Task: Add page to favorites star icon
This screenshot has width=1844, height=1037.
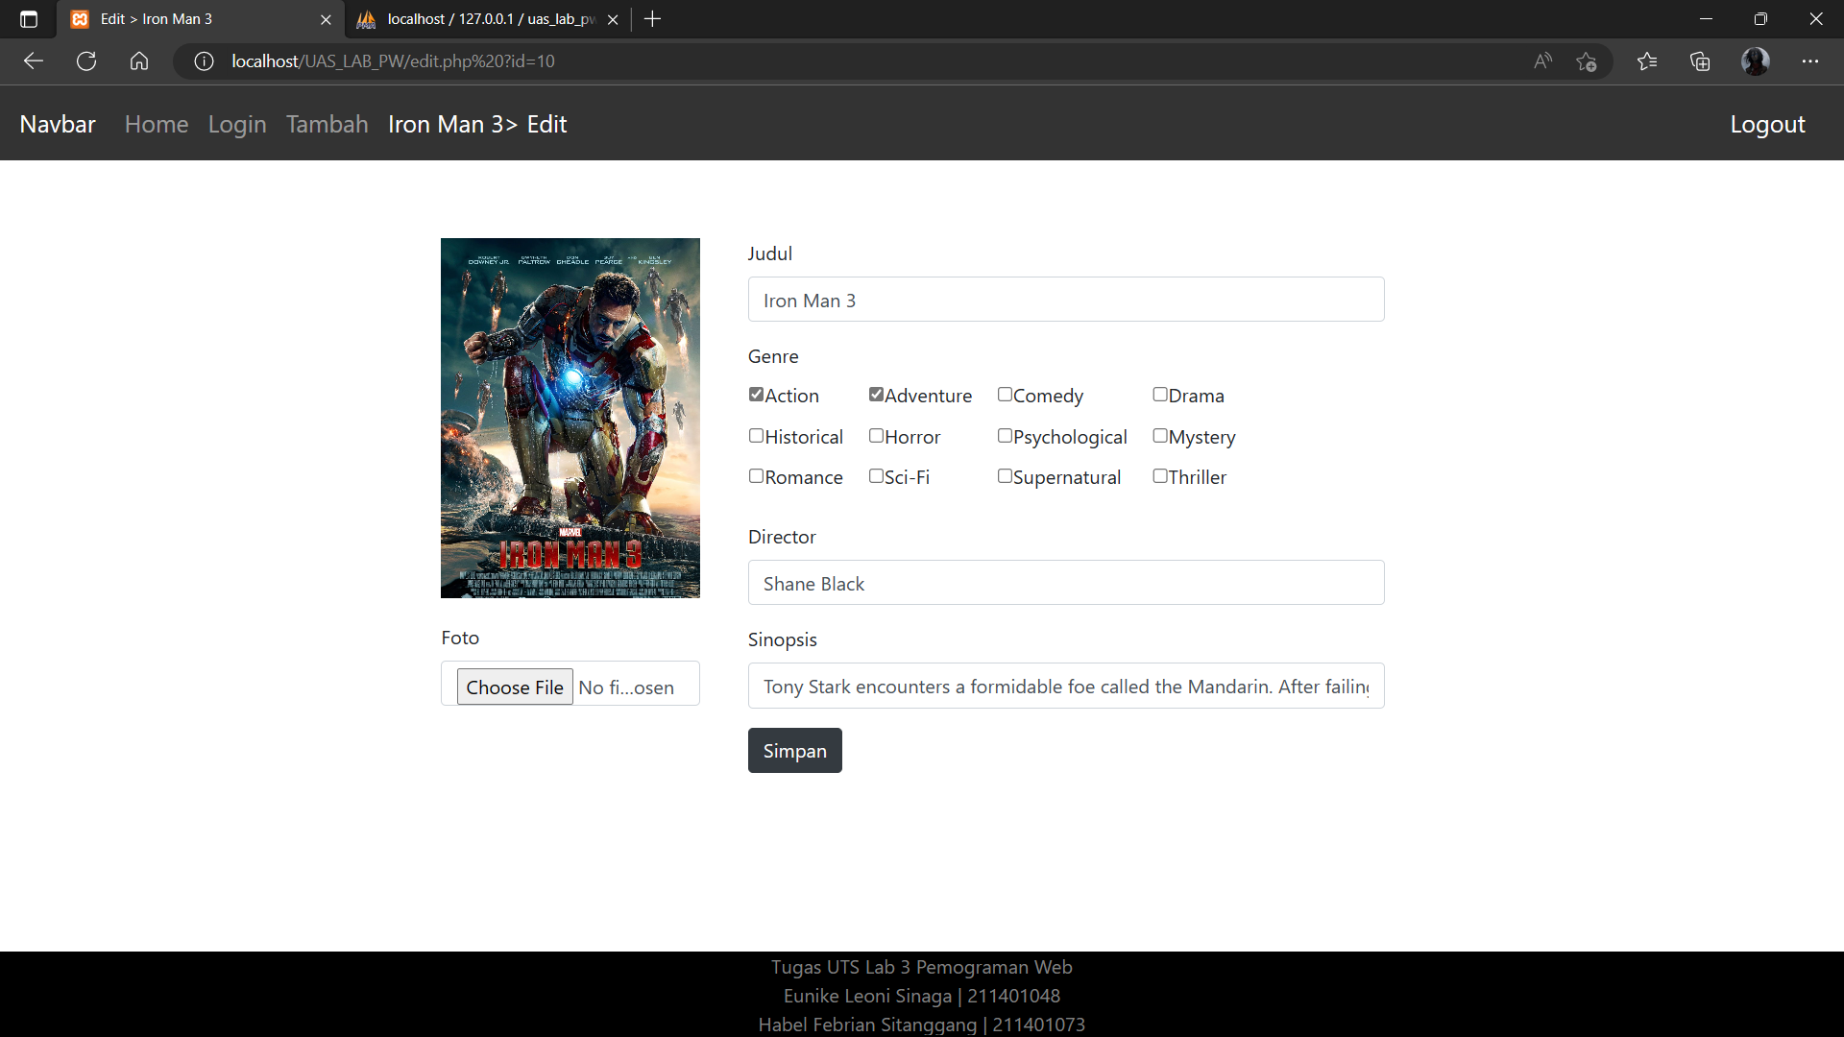Action: [x=1586, y=61]
